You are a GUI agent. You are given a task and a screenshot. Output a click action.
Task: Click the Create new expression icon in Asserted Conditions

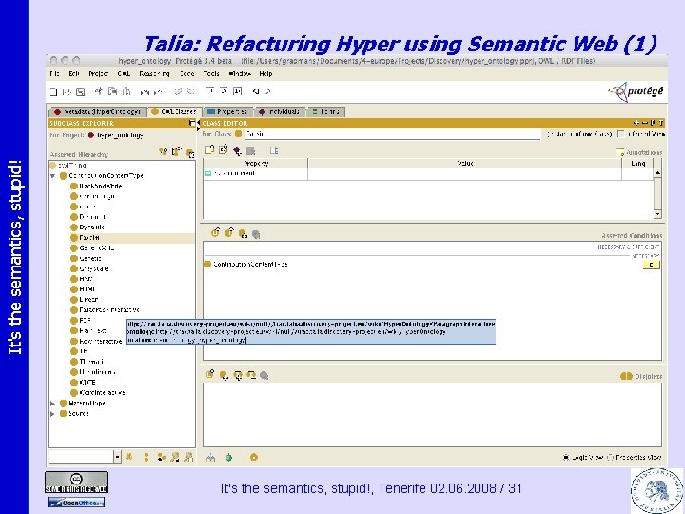(215, 232)
